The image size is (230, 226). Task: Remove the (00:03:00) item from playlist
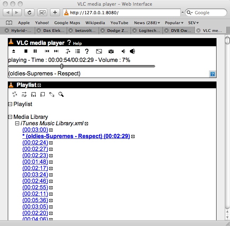tap(51, 130)
